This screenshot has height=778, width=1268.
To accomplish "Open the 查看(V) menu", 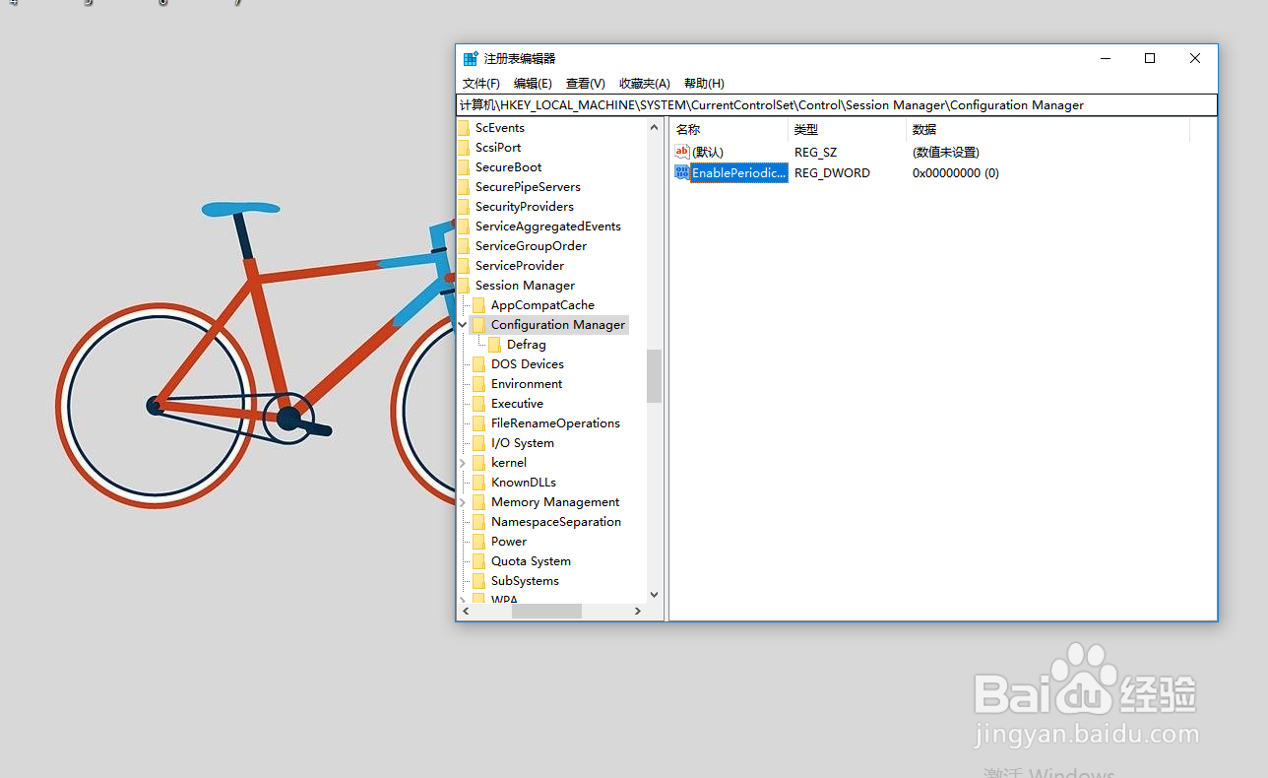I will click(x=585, y=84).
